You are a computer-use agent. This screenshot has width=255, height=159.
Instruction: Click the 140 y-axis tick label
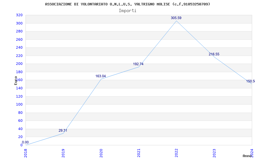[x=19, y=88]
